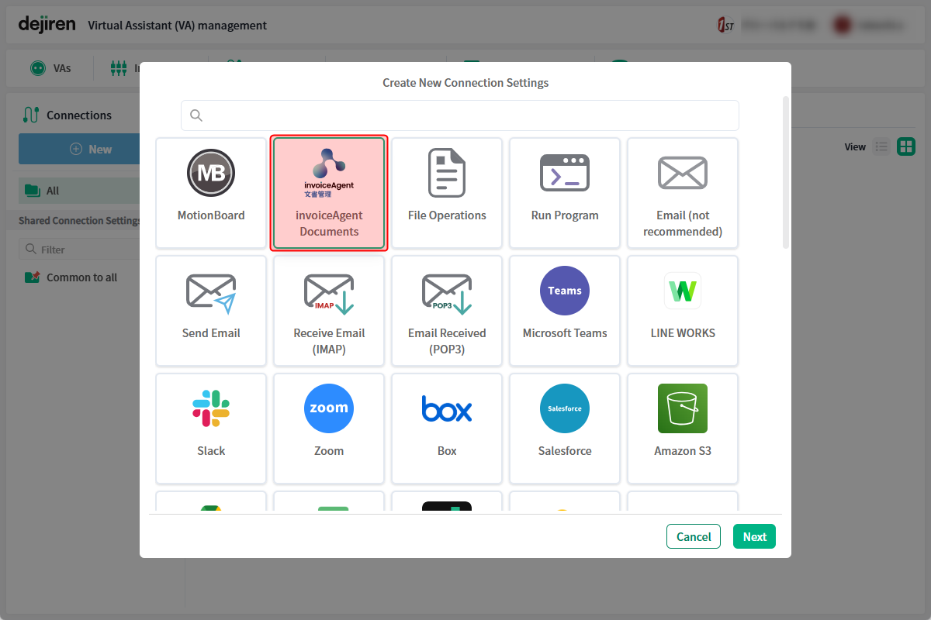Image resolution: width=931 pixels, height=620 pixels.
Task: Select Email (not recommended) card
Action: click(x=683, y=193)
